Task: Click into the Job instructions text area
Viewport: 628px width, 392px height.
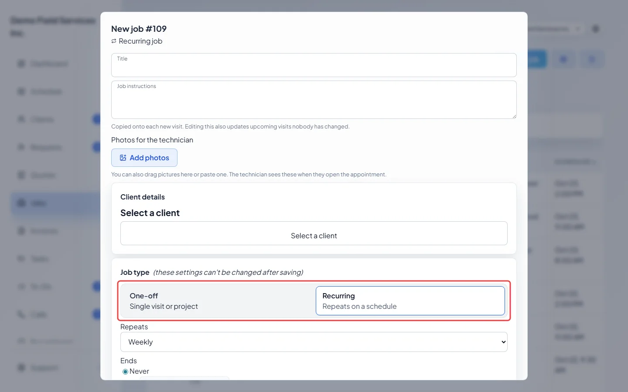Action: [314, 100]
